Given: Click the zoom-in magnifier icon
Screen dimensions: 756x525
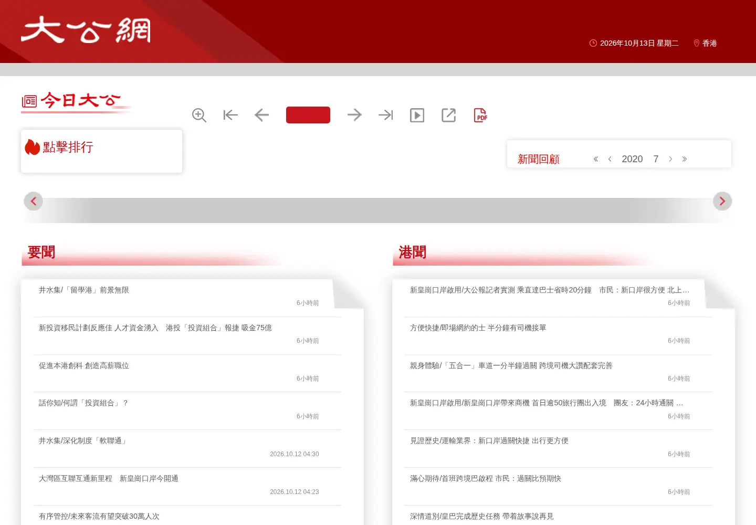Looking at the screenshot, I should pos(199,115).
